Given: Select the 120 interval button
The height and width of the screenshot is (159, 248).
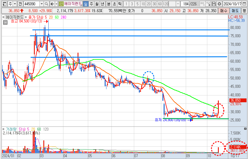Looking at the screenshot, I should coord(166,4).
